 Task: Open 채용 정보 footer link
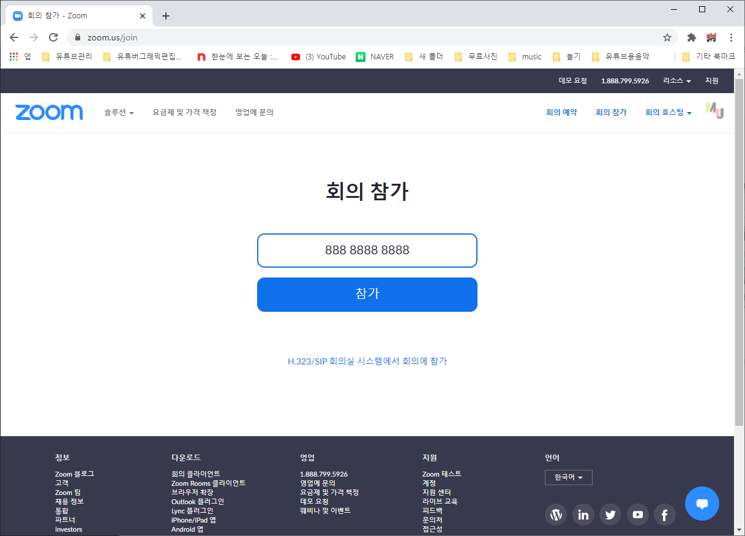tap(69, 502)
